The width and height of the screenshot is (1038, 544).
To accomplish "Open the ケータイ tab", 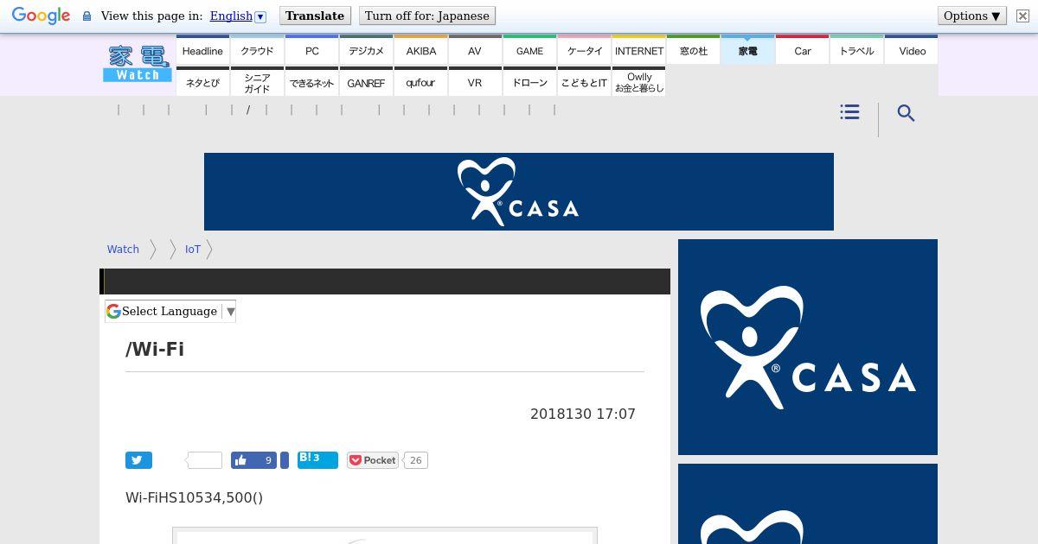I will point(584,50).
